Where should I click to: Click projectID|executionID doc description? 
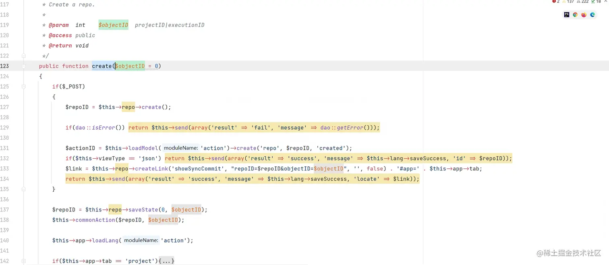coord(170,25)
